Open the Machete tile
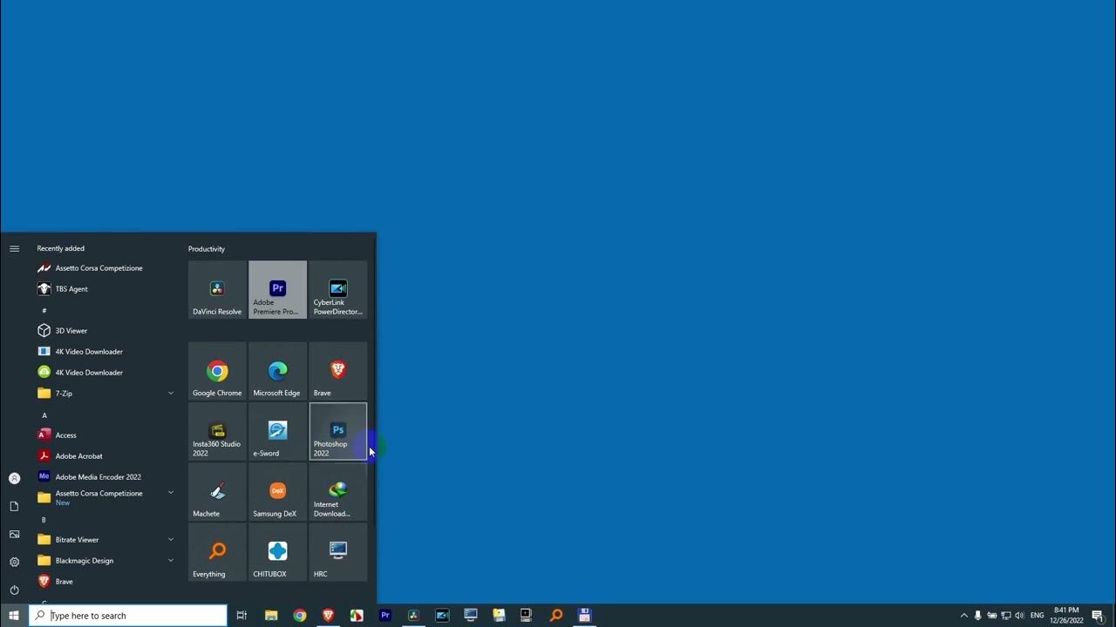The height and width of the screenshot is (627, 1116). pyautogui.click(x=217, y=492)
